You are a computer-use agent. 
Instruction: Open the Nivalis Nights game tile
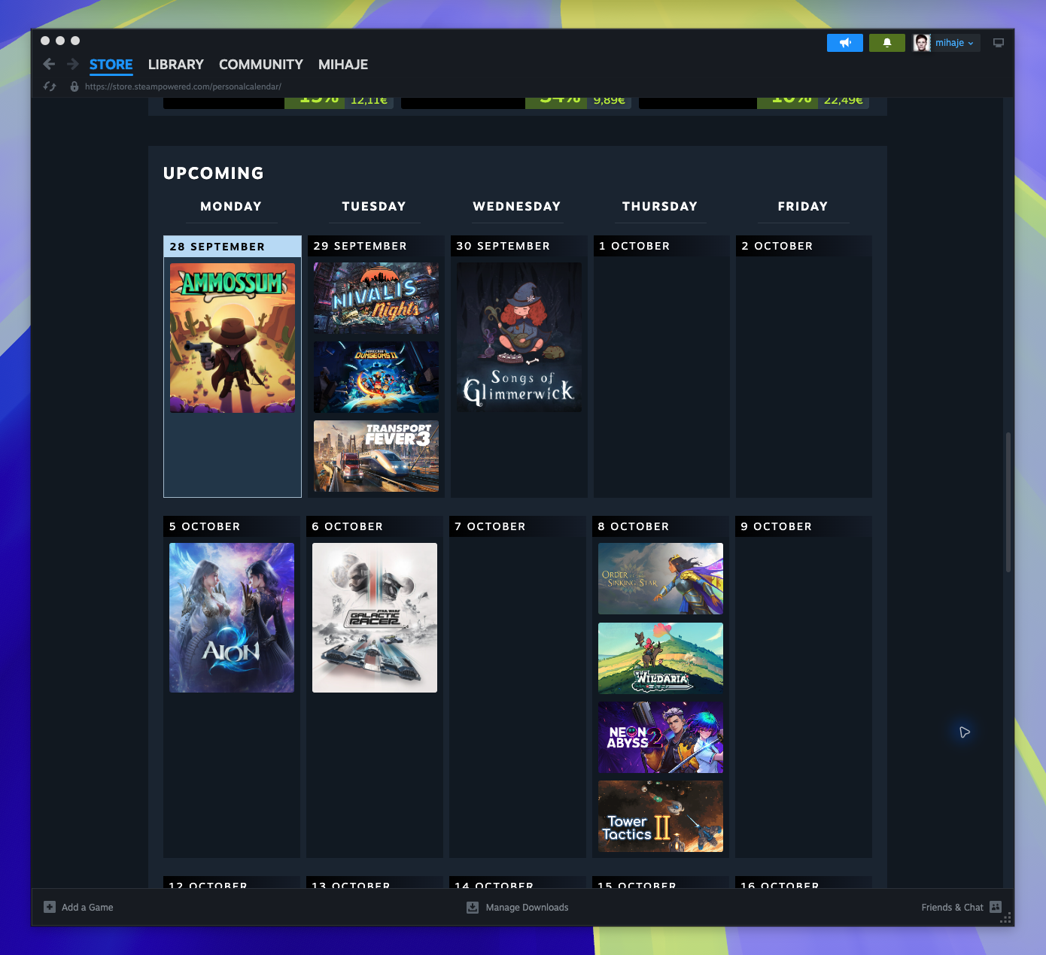tap(376, 298)
